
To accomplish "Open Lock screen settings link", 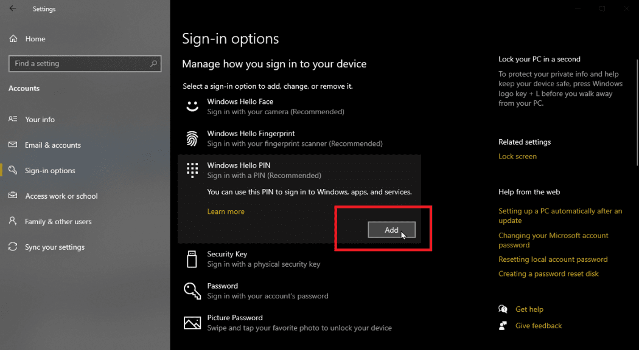I will click(x=517, y=156).
